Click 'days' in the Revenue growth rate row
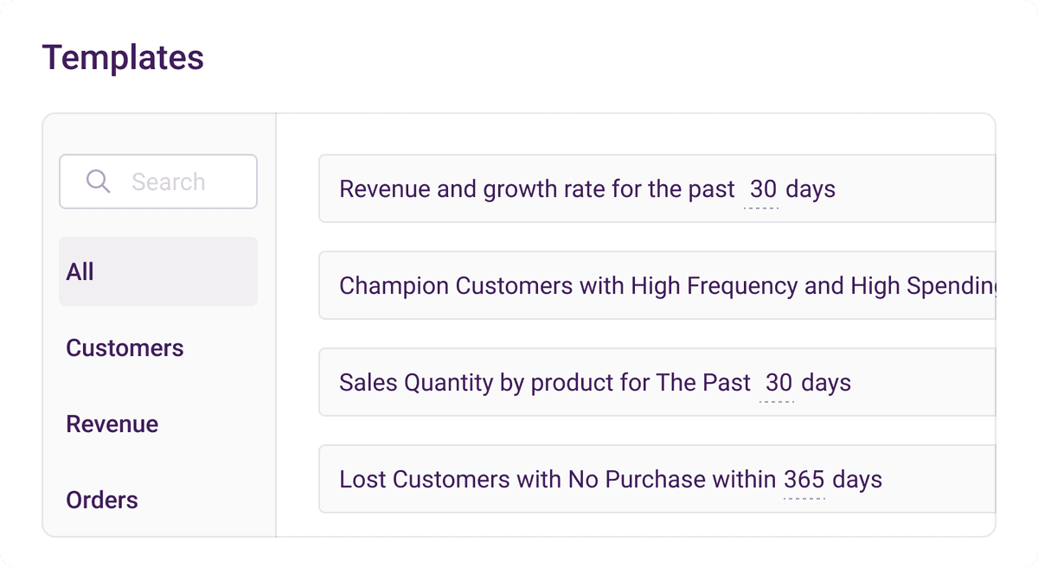 pyautogui.click(x=811, y=189)
